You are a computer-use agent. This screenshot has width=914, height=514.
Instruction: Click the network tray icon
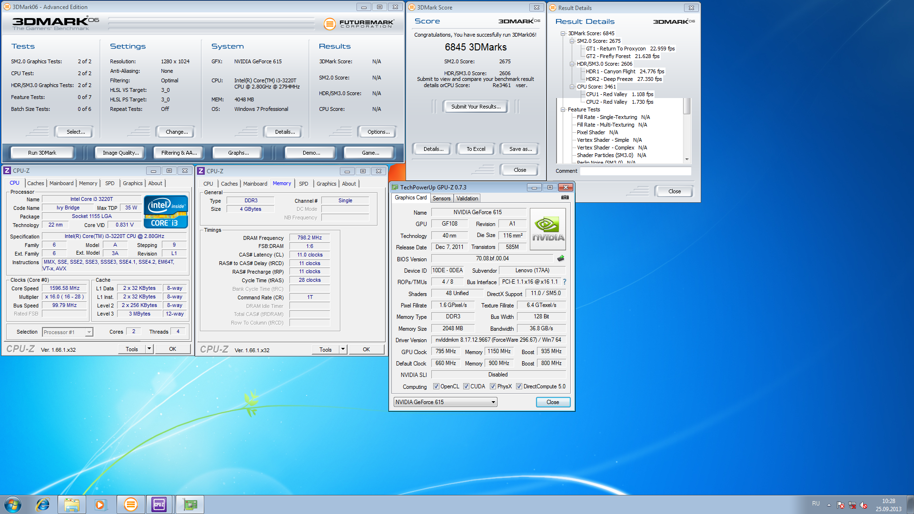coord(852,505)
